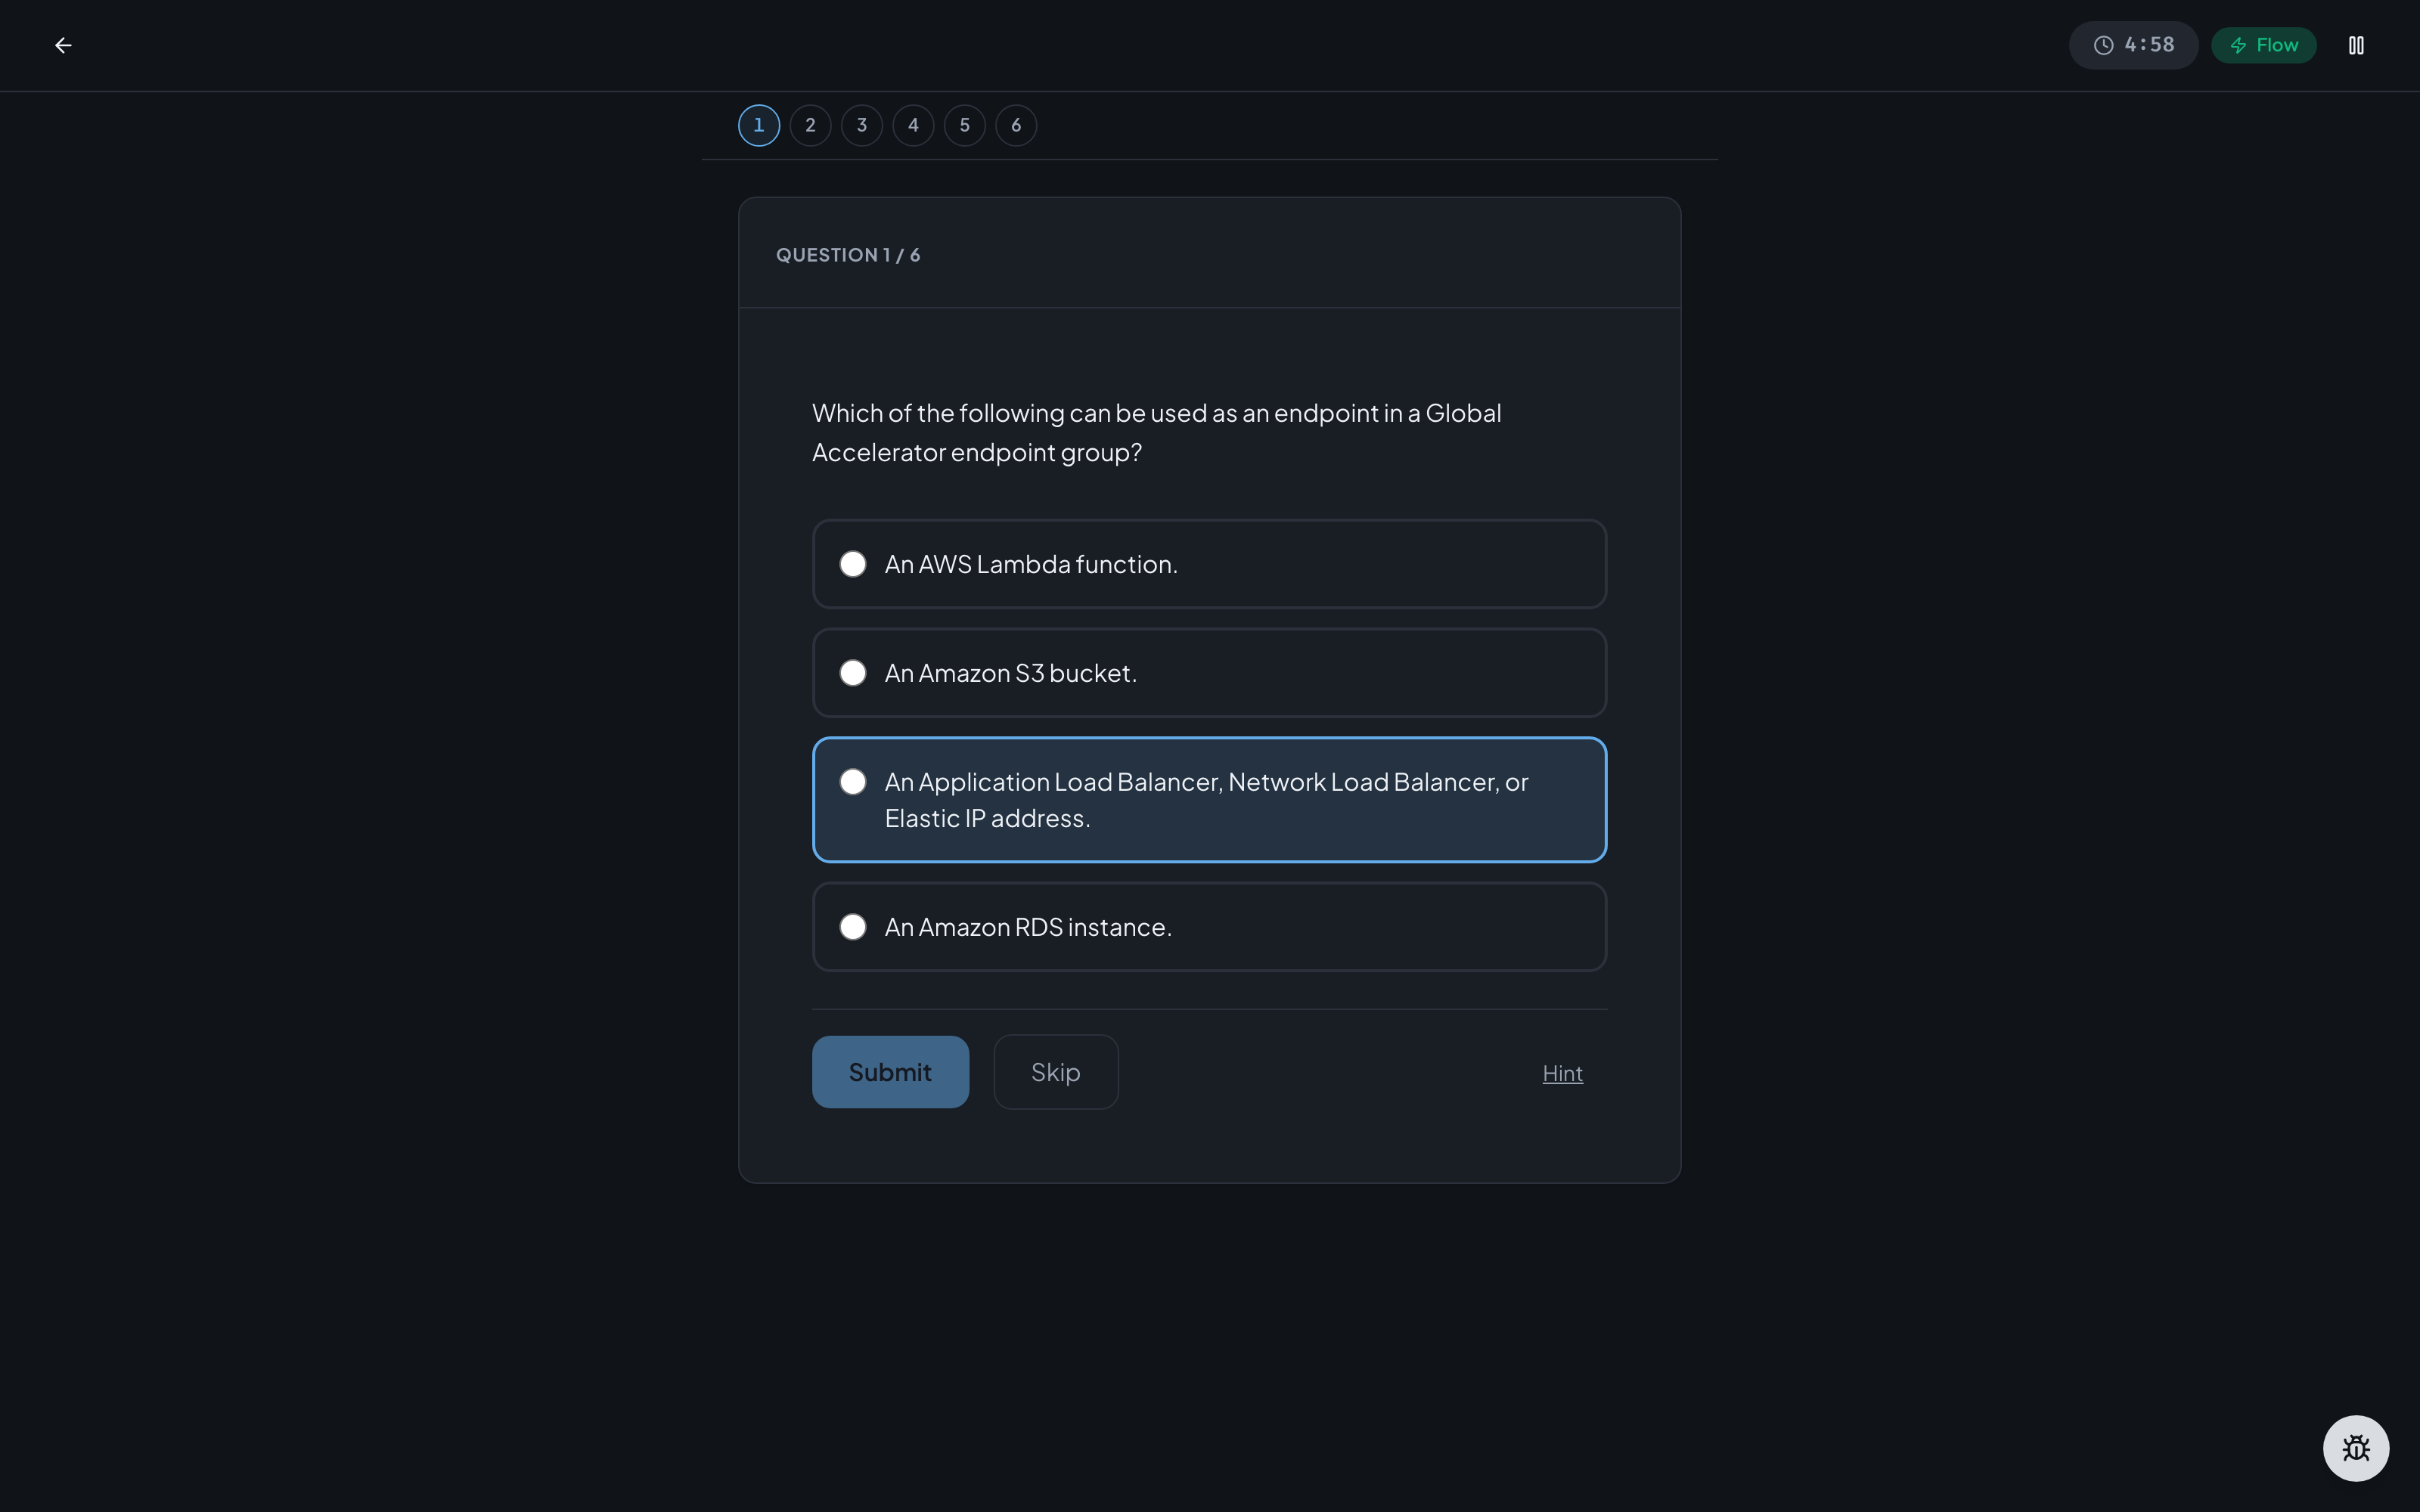Image resolution: width=2420 pixels, height=1512 pixels.
Task: Jump to question 3 in the navigator
Action: [x=862, y=125]
